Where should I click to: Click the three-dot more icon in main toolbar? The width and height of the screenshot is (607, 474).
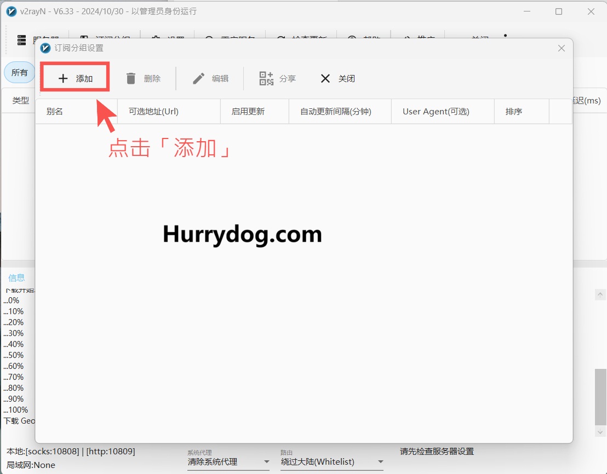505,36
